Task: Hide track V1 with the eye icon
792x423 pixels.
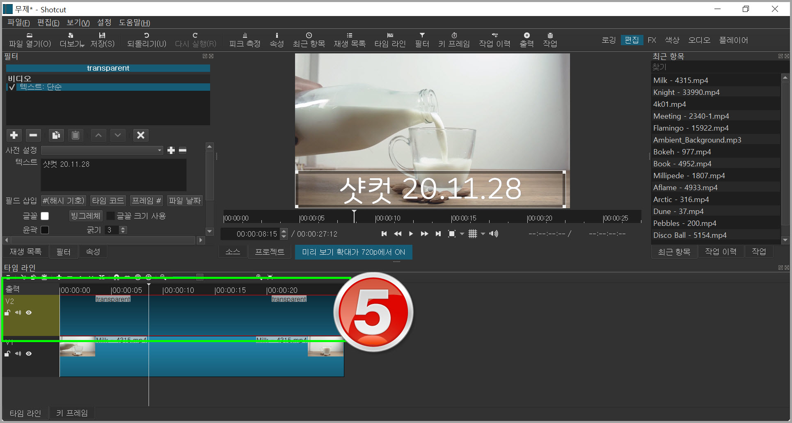Action: (29, 354)
